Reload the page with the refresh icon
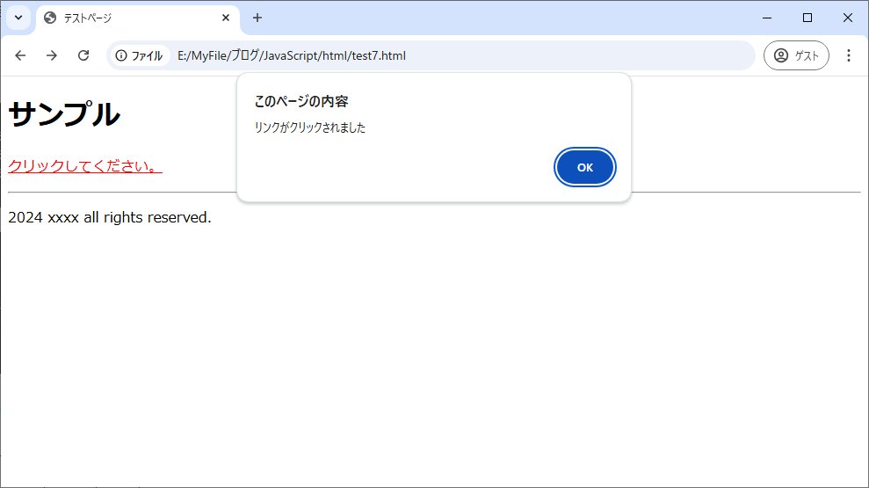 point(83,55)
